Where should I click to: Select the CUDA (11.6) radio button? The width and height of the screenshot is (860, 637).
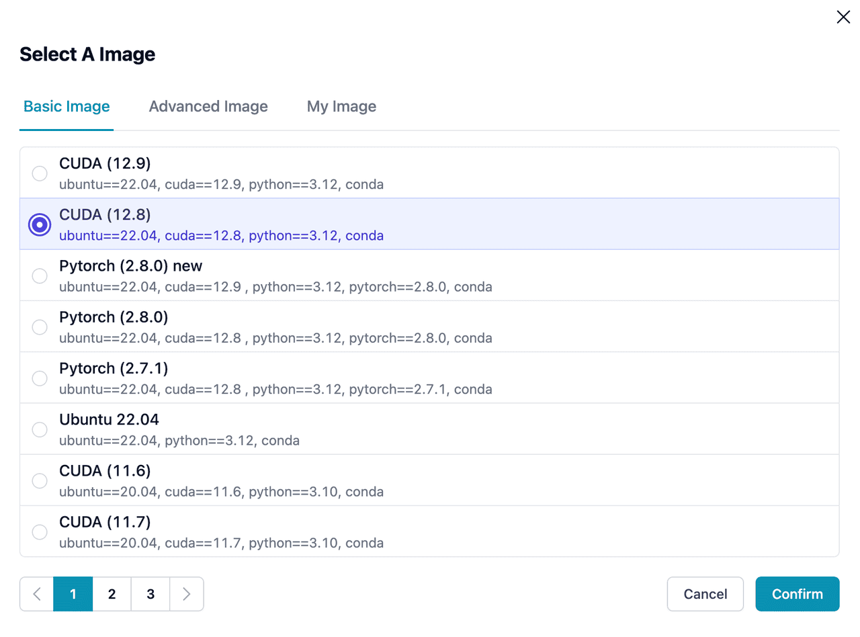[x=40, y=480]
